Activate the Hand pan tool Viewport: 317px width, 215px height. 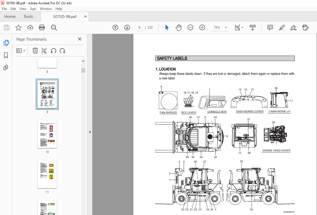pyautogui.click(x=179, y=27)
